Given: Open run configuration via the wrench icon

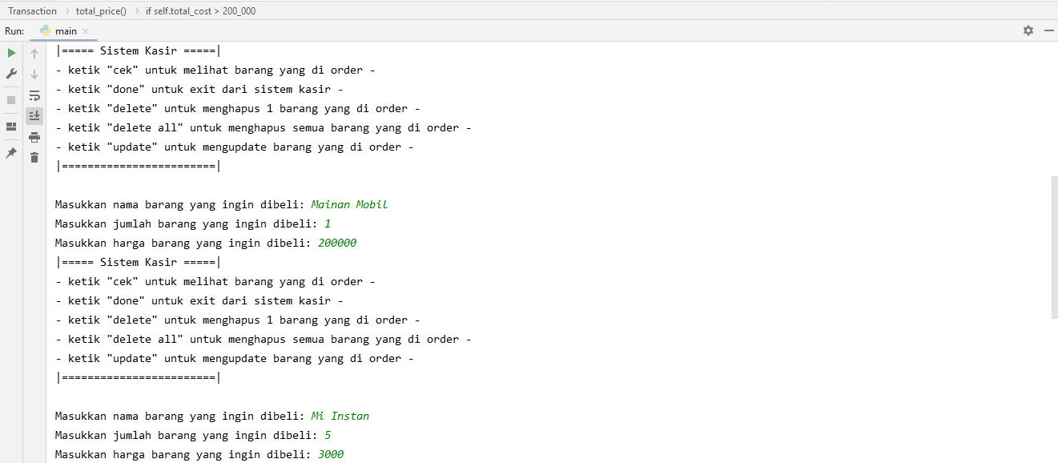Looking at the screenshot, I should click(11, 74).
